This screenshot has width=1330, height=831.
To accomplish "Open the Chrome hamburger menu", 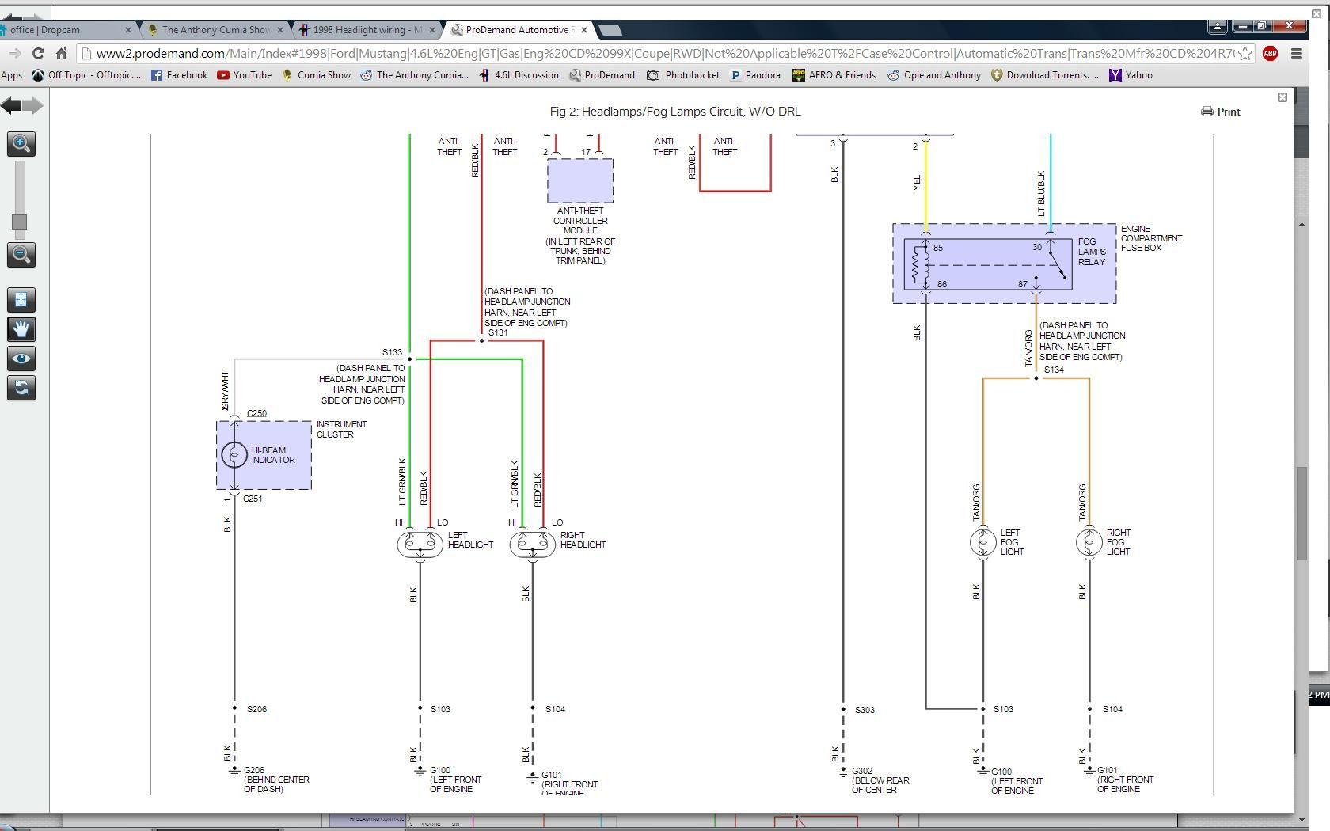I will (x=1296, y=54).
